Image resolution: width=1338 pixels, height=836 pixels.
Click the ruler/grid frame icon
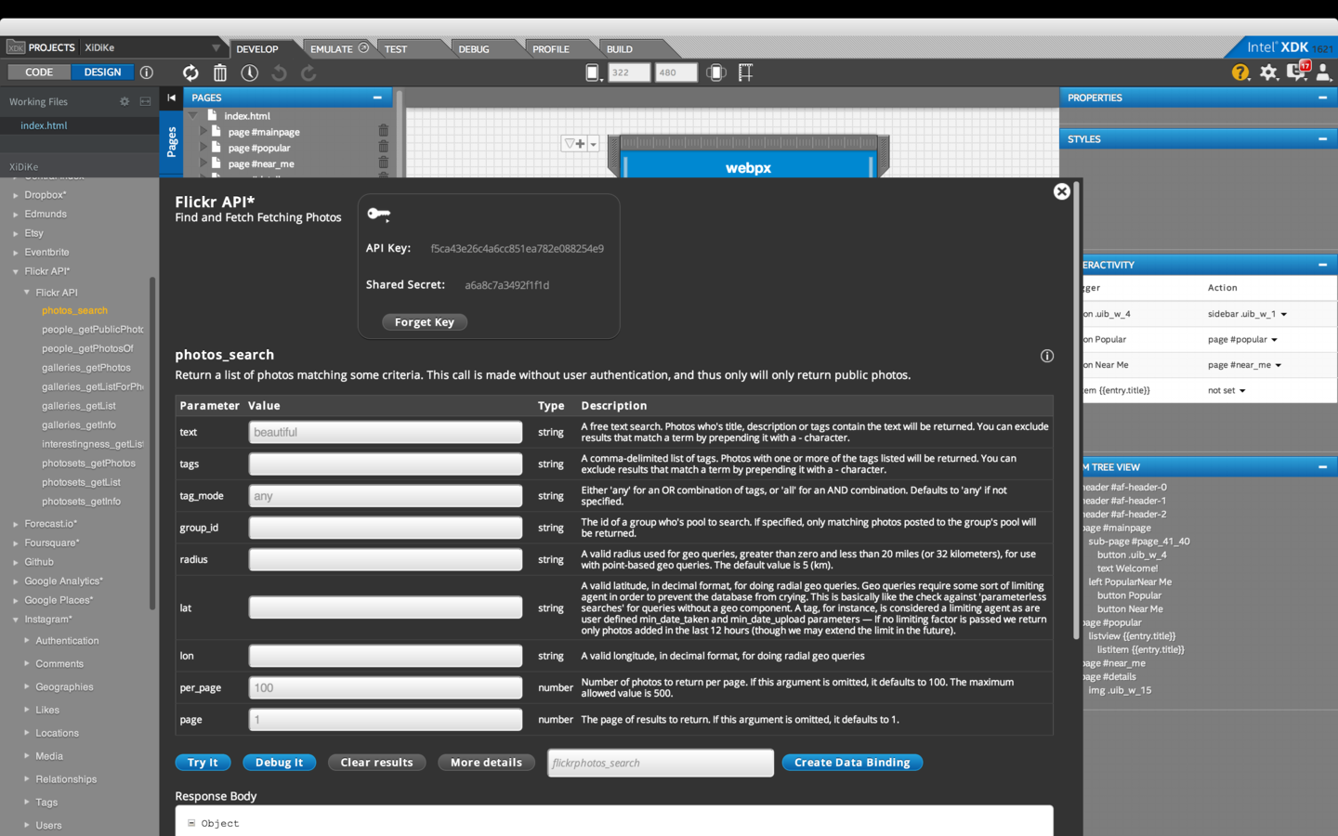pos(745,72)
